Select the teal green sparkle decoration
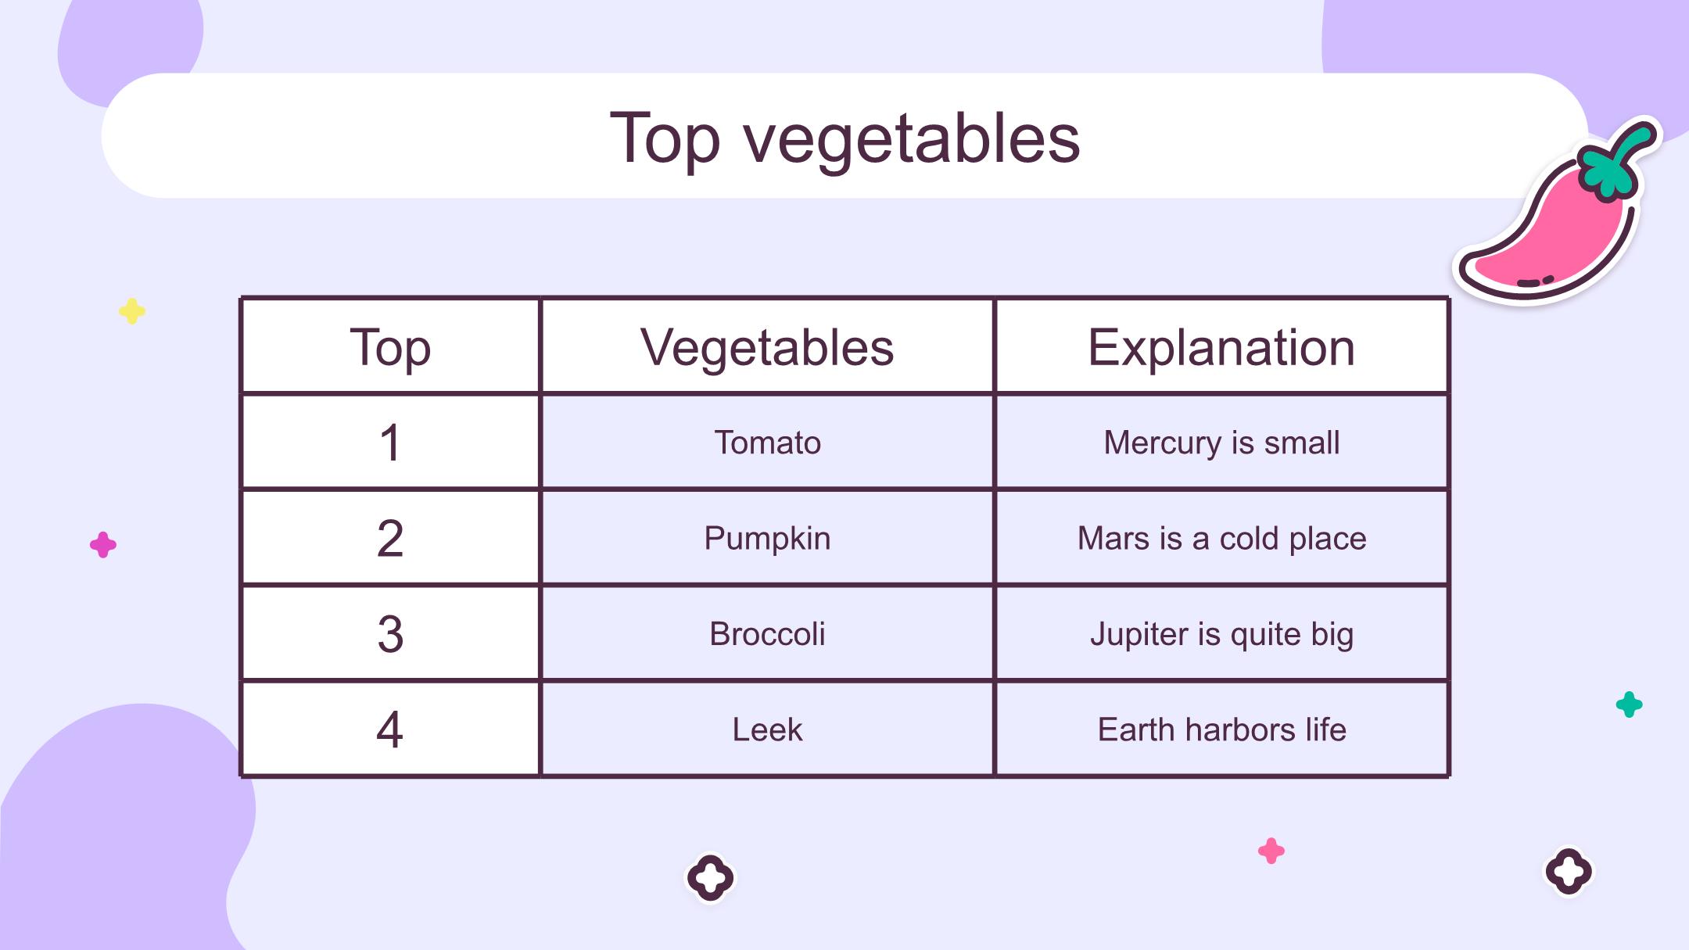Viewport: 1689px width, 950px height. click(x=1629, y=704)
